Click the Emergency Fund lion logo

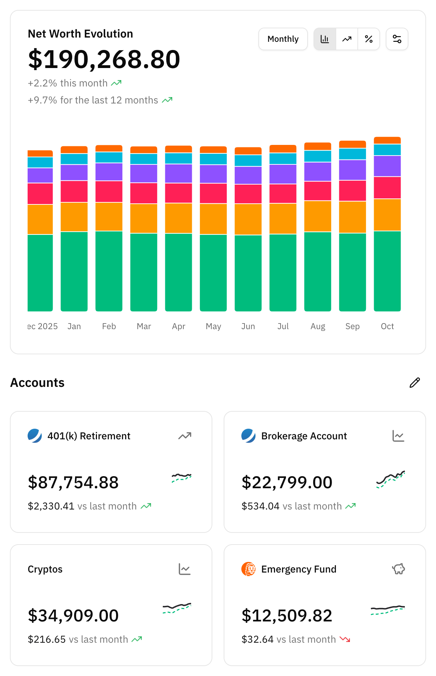[248, 569]
